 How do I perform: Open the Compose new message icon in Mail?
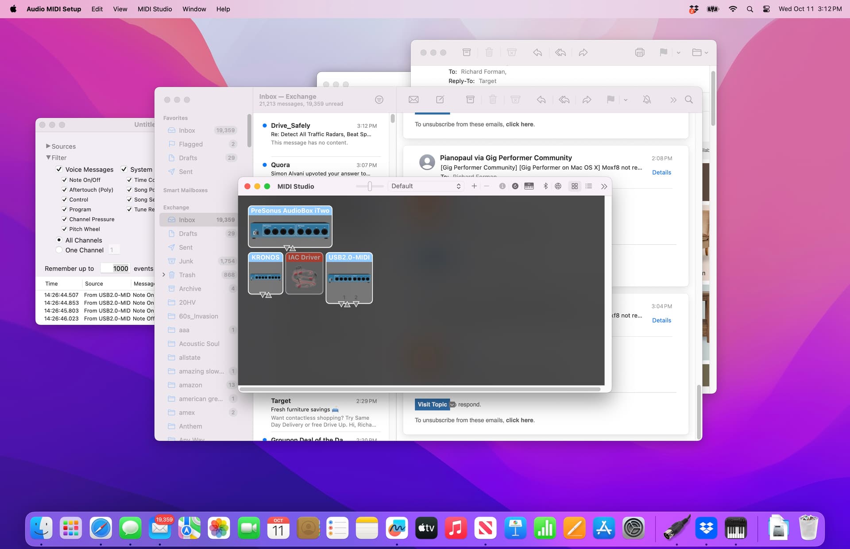click(440, 100)
